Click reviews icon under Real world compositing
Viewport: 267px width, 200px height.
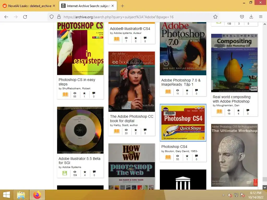248,110
